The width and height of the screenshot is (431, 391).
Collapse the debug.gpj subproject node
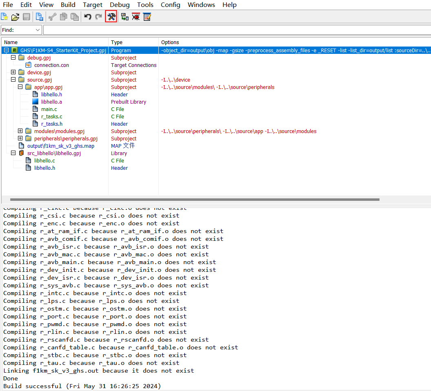coord(13,58)
